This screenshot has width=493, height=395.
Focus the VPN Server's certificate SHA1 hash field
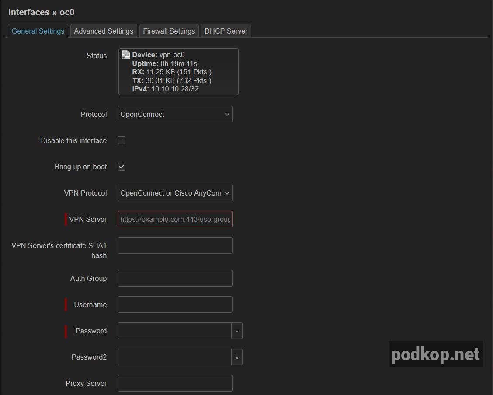point(175,245)
